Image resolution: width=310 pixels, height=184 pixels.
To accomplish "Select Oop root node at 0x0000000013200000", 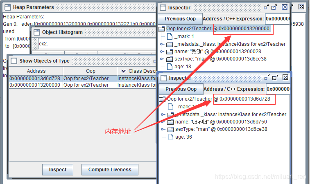I will point(218,29).
